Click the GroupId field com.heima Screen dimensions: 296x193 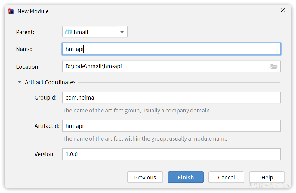[x=171, y=98]
